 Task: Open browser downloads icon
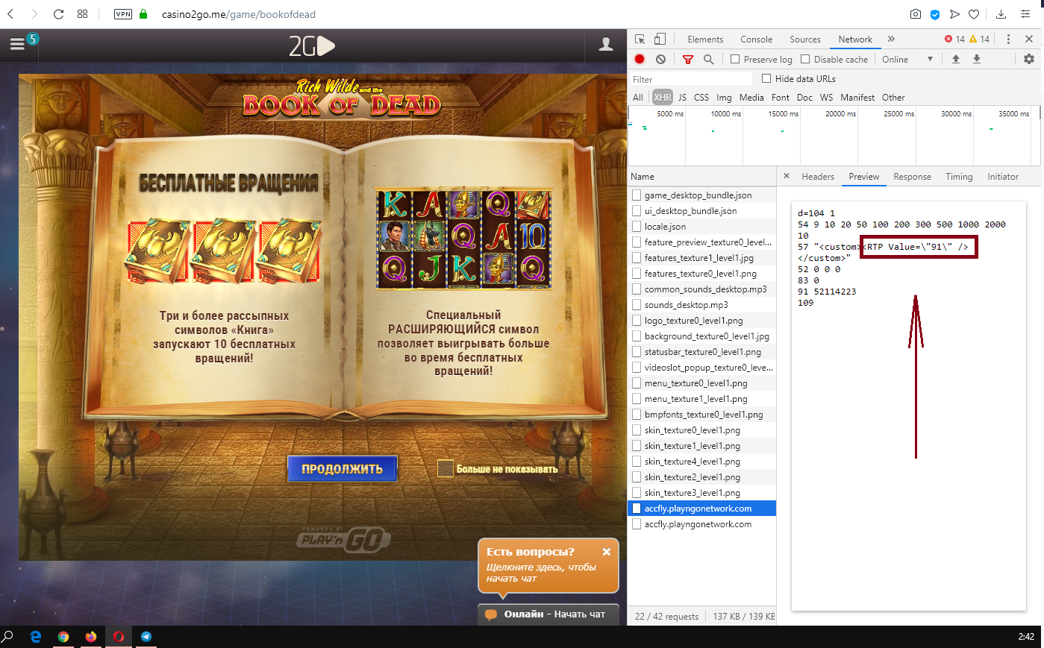click(x=1001, y=14)
